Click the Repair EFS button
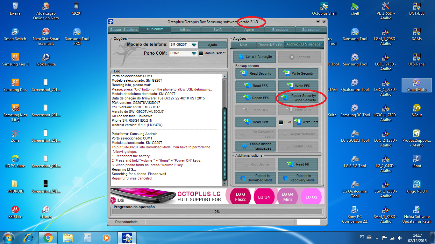Screen dimensions: 435x244 click(x=256, y=98)
